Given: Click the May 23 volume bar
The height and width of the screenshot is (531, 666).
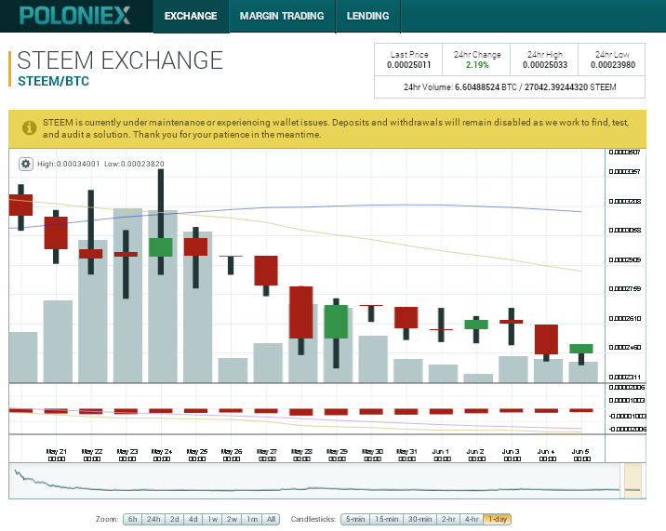Looking at the screenshot, I should click(x=127, y=295).
